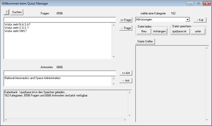Select question 'Wofür steht SMS?'
The width and height of the screenshot is (212, 126).
[17, 31]
